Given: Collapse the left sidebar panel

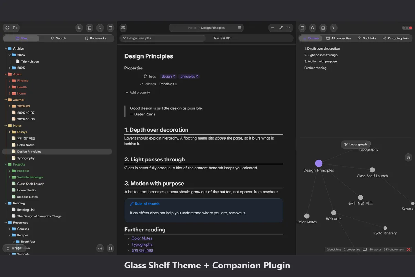Looking at the screenshot, I should click(110, 28).
